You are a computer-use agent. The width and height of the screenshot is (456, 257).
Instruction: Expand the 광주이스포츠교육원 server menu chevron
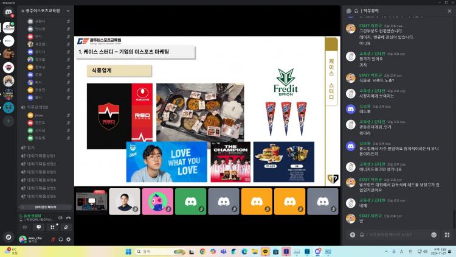(68, 11)
